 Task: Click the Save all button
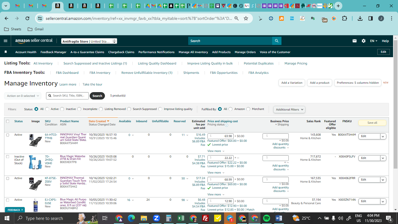pyautogui.click(x=372, y=123)
